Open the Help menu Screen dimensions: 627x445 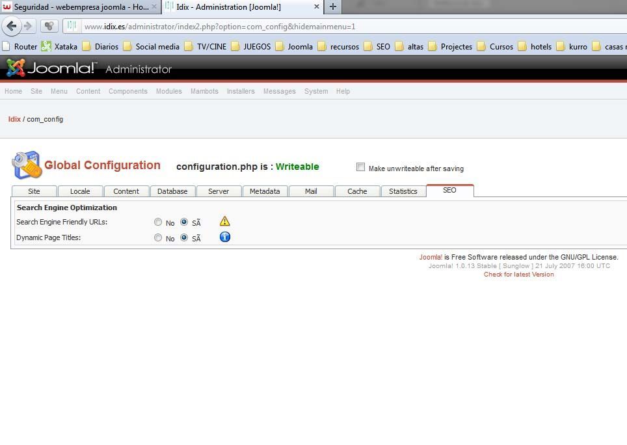click(343, 91)
